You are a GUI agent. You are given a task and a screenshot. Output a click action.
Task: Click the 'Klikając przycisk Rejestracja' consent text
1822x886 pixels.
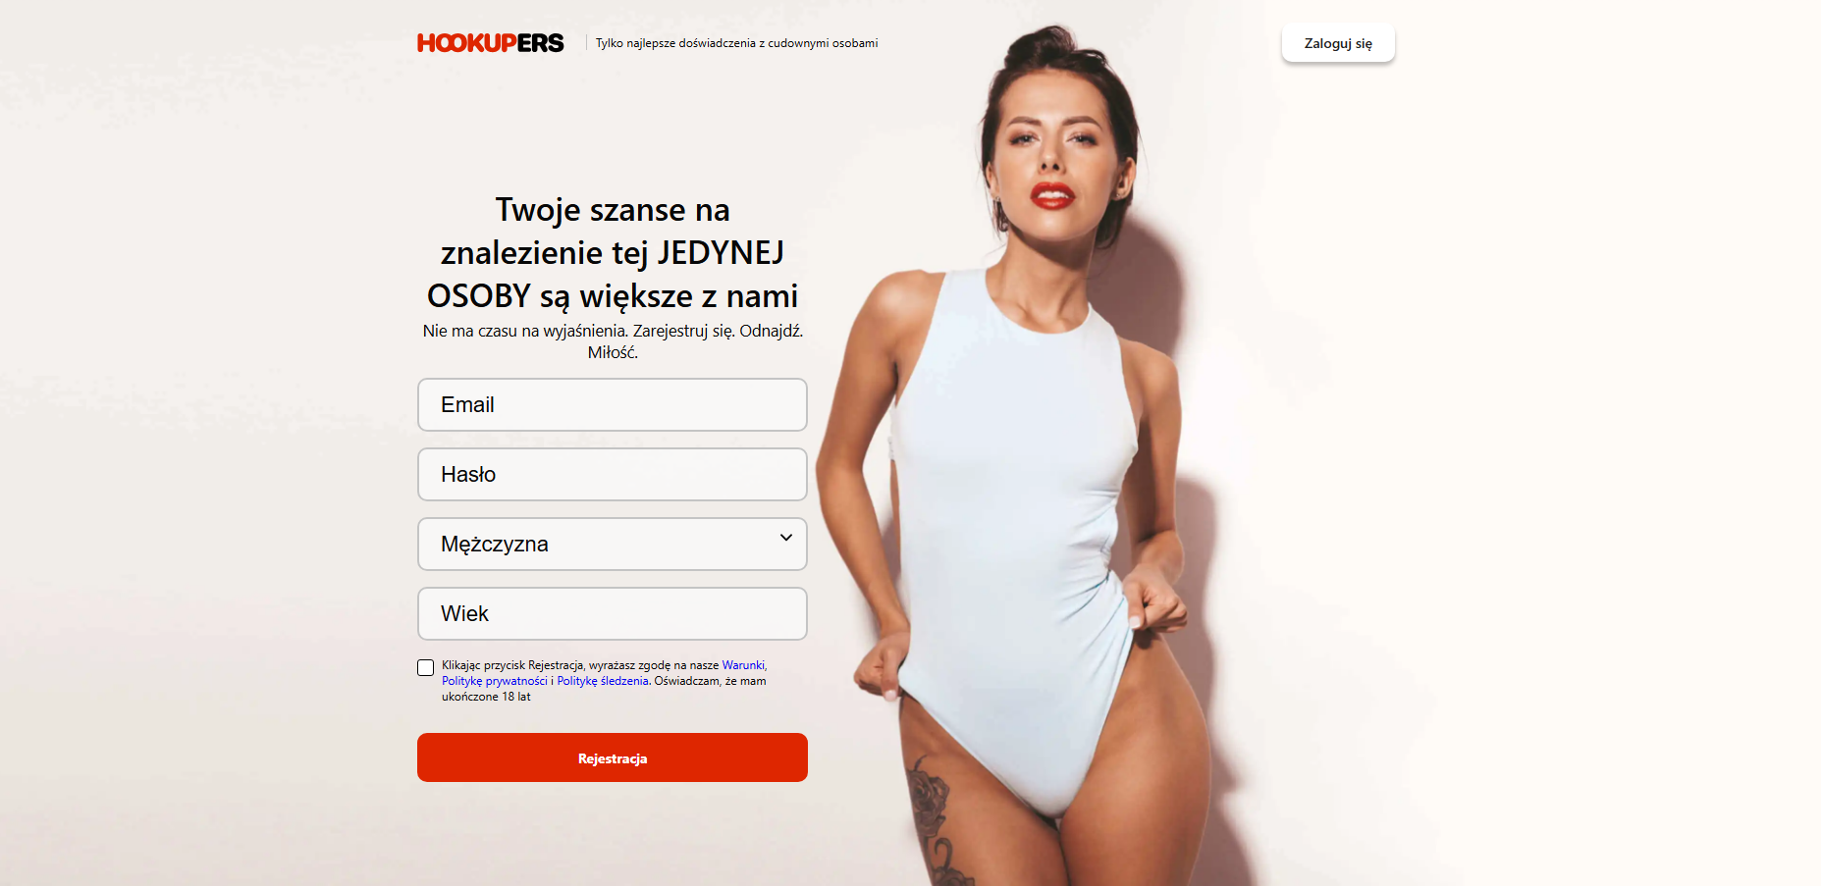(604, 681)
